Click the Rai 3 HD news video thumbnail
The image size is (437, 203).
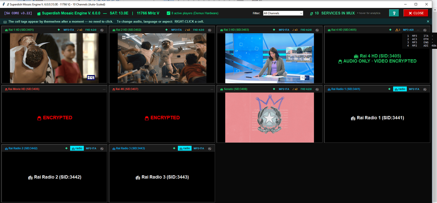click(269, 58)
